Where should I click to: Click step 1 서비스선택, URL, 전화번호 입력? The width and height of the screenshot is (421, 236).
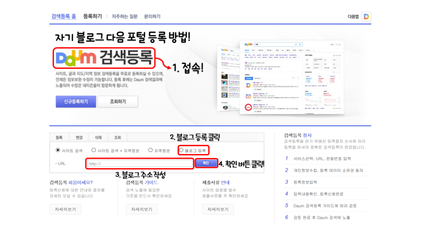tap(322, 159)
